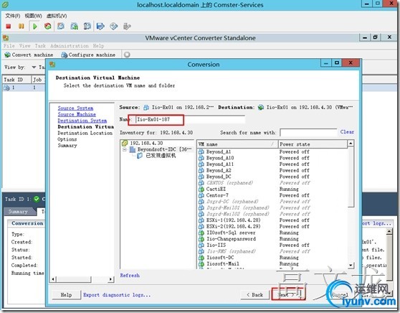Click Export diagnostic logs link
The height and width of the screenshot is (313, 400).
point(117,295)
